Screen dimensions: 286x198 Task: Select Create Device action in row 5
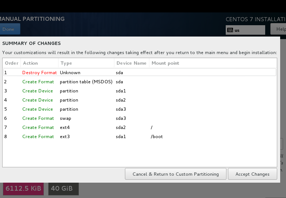pos(38,109)
